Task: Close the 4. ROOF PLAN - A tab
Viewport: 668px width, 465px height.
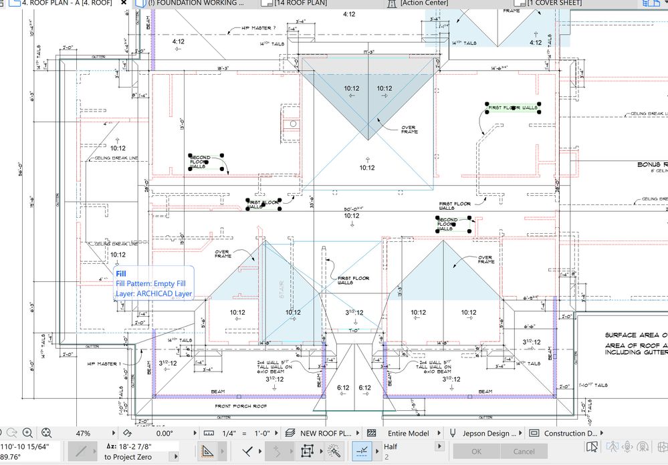Action: [x=124, y=3]
